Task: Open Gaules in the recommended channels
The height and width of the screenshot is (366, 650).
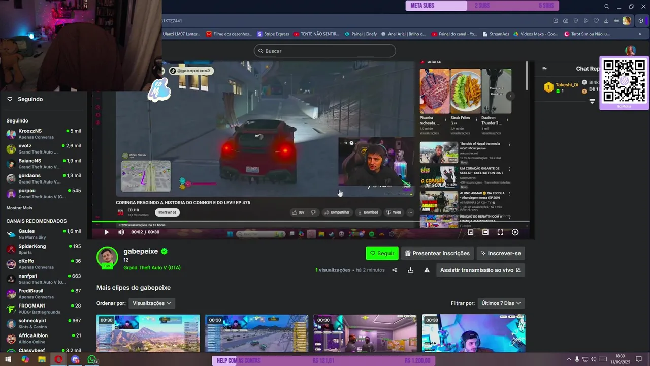Action: click(44, 234)
